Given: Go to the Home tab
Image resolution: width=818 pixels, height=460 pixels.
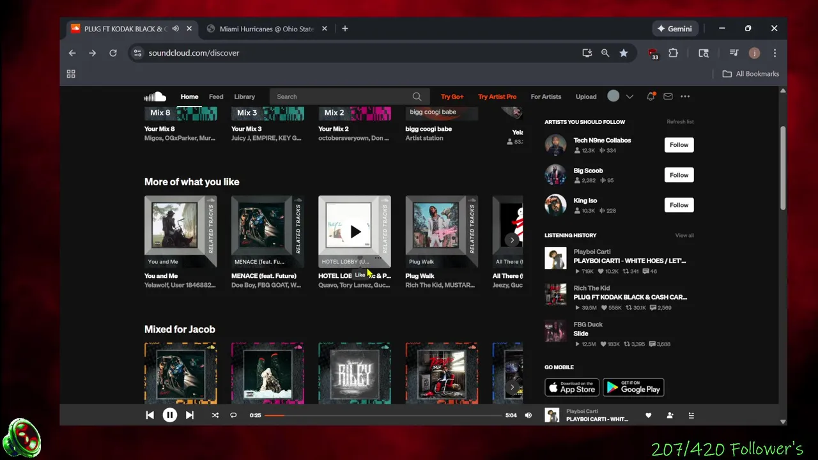Looking at the screenshot, I should click(x=189, y=96).
